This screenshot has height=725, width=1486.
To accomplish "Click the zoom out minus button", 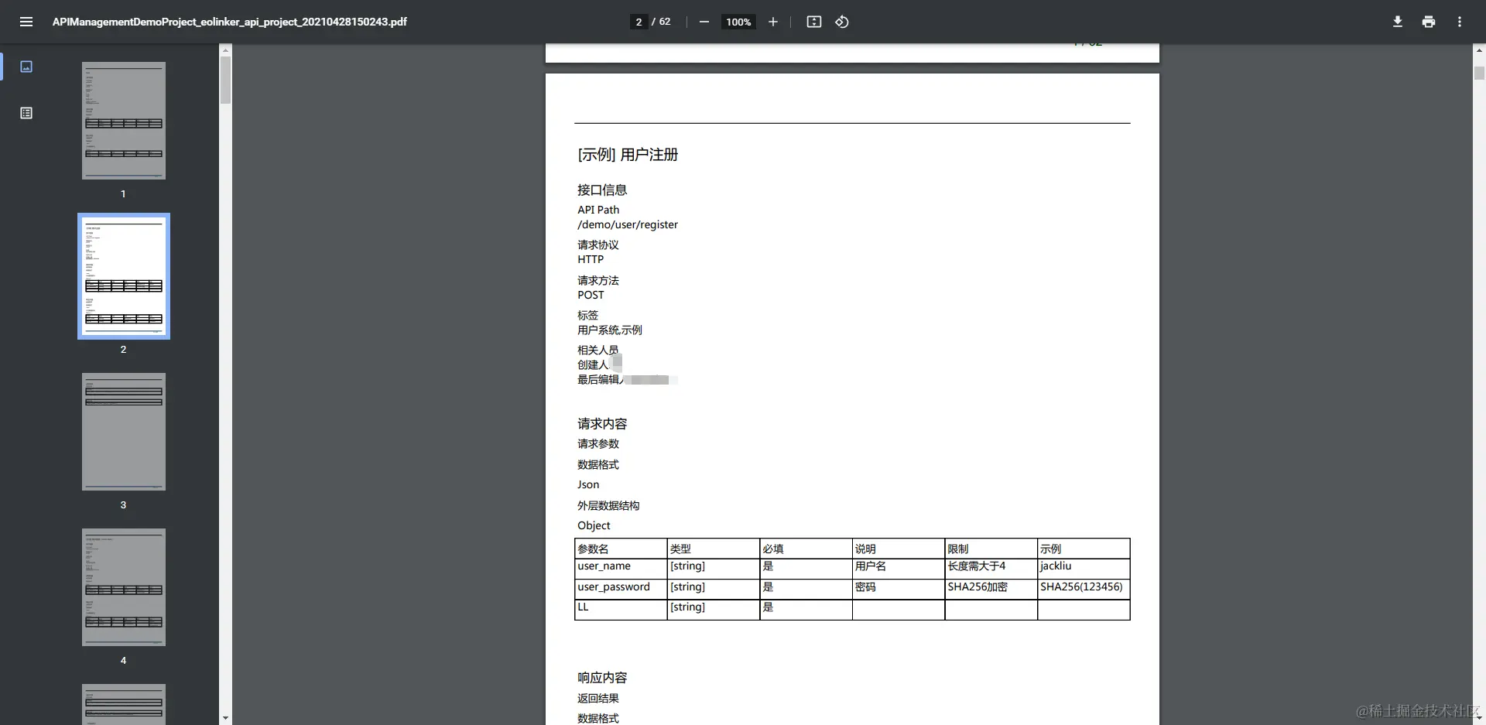I will point(704,22).
